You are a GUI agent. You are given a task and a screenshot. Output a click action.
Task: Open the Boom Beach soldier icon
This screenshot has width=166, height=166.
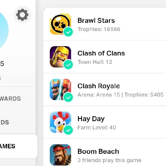[x=60, y=155]
